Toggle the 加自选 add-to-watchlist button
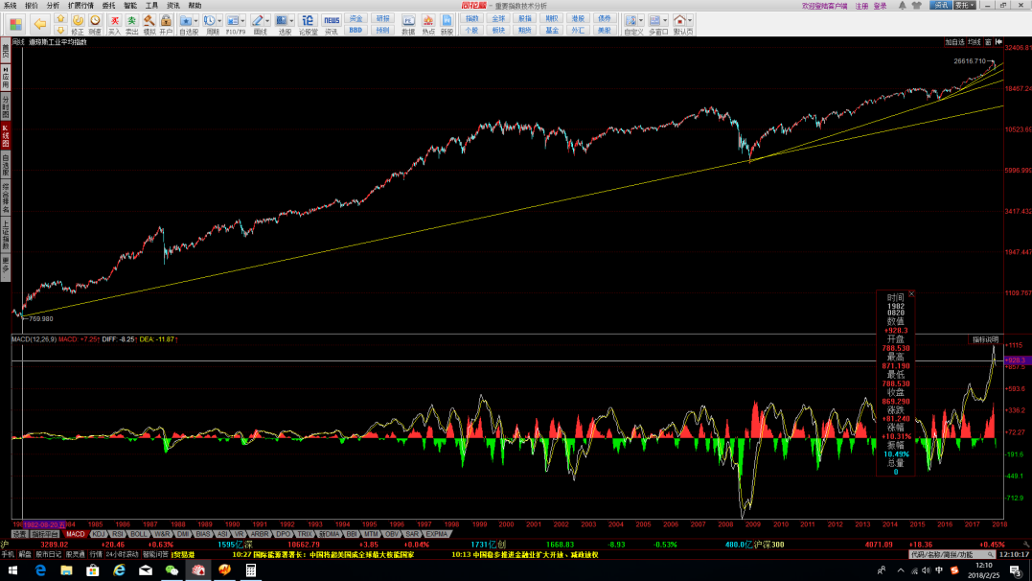 [954, 42]
